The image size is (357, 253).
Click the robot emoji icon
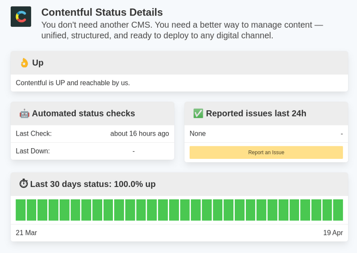point(25,113)
